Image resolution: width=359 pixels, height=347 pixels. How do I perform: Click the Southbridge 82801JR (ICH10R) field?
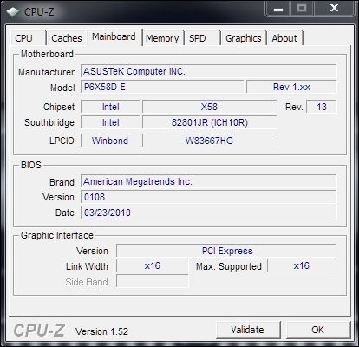tap(210, 122)
